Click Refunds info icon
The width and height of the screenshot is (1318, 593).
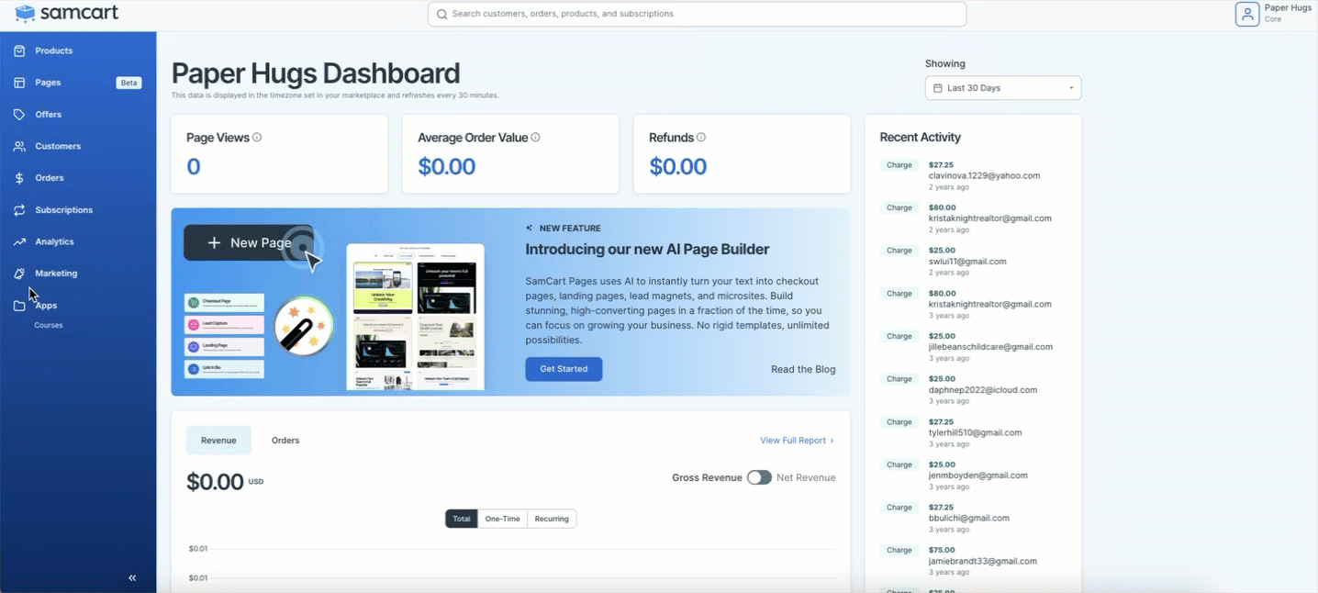coord(701,138)
